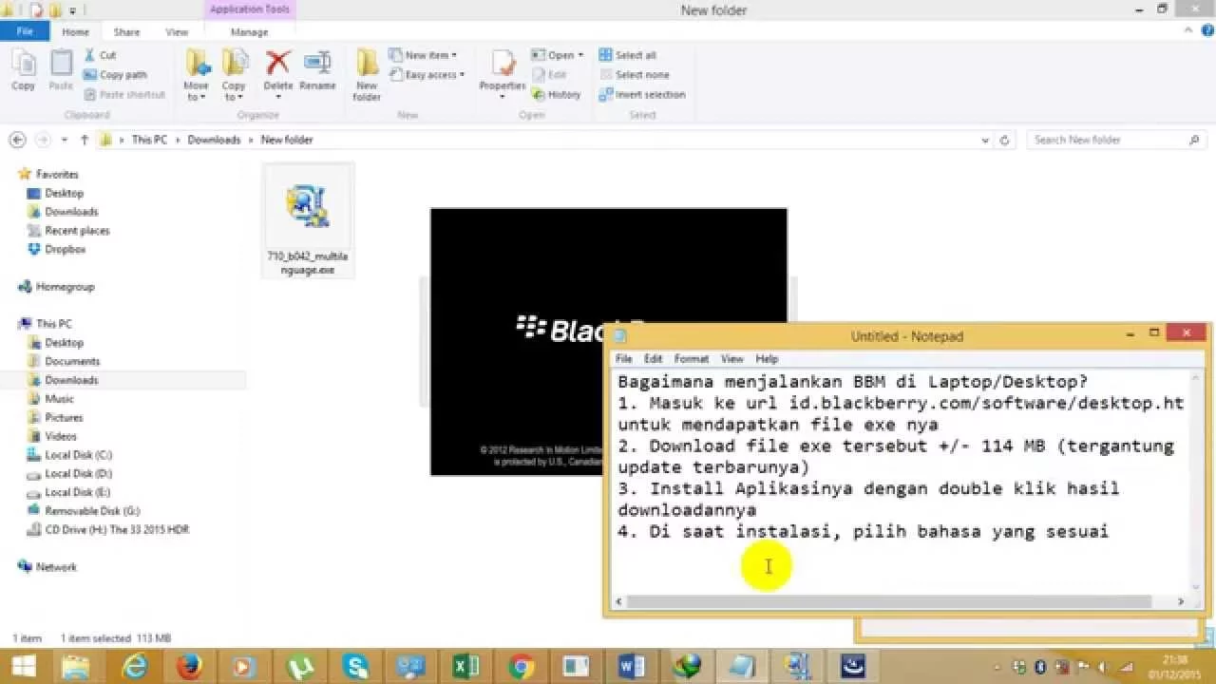Open Notepad's View menu

click(x=732, y=359)
